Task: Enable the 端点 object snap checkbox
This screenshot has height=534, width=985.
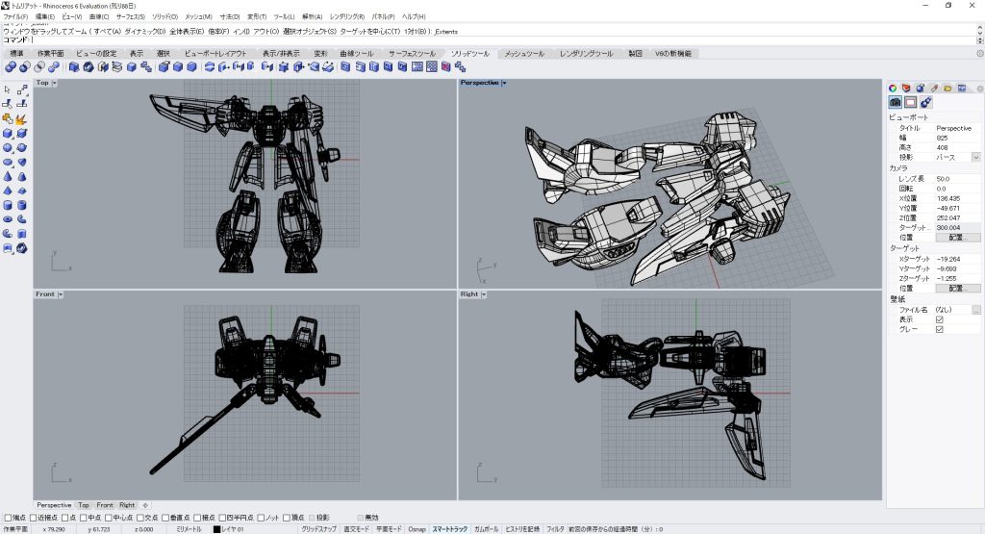Action: [x=9, y=518]
